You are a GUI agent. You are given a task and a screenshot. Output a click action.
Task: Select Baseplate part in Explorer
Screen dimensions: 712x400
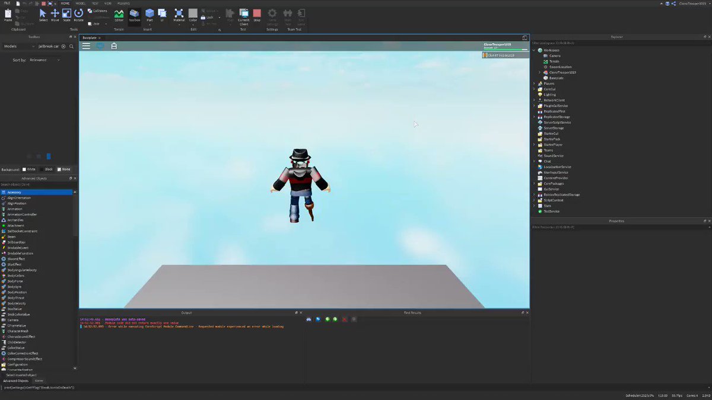coord(556,78)
